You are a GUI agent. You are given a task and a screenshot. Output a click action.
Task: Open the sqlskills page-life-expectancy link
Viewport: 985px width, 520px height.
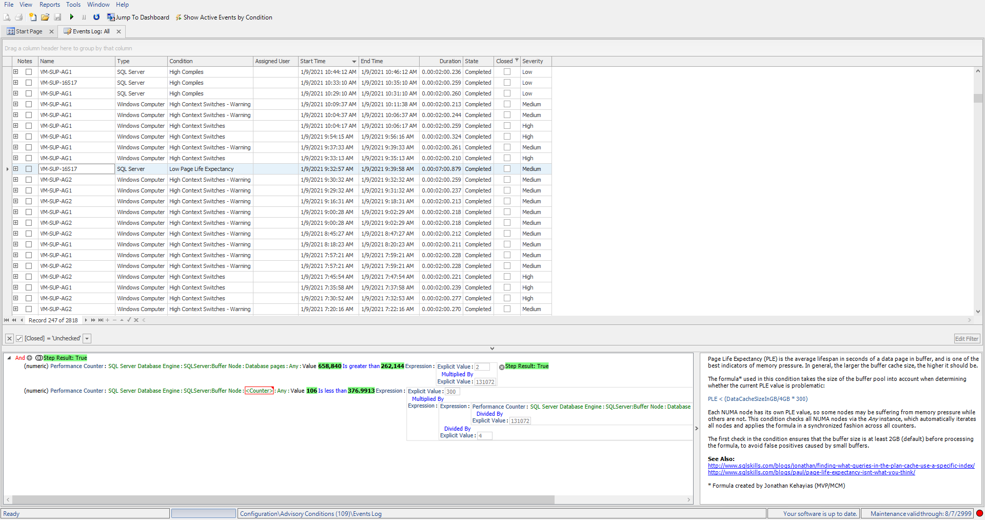coord(811,473)
